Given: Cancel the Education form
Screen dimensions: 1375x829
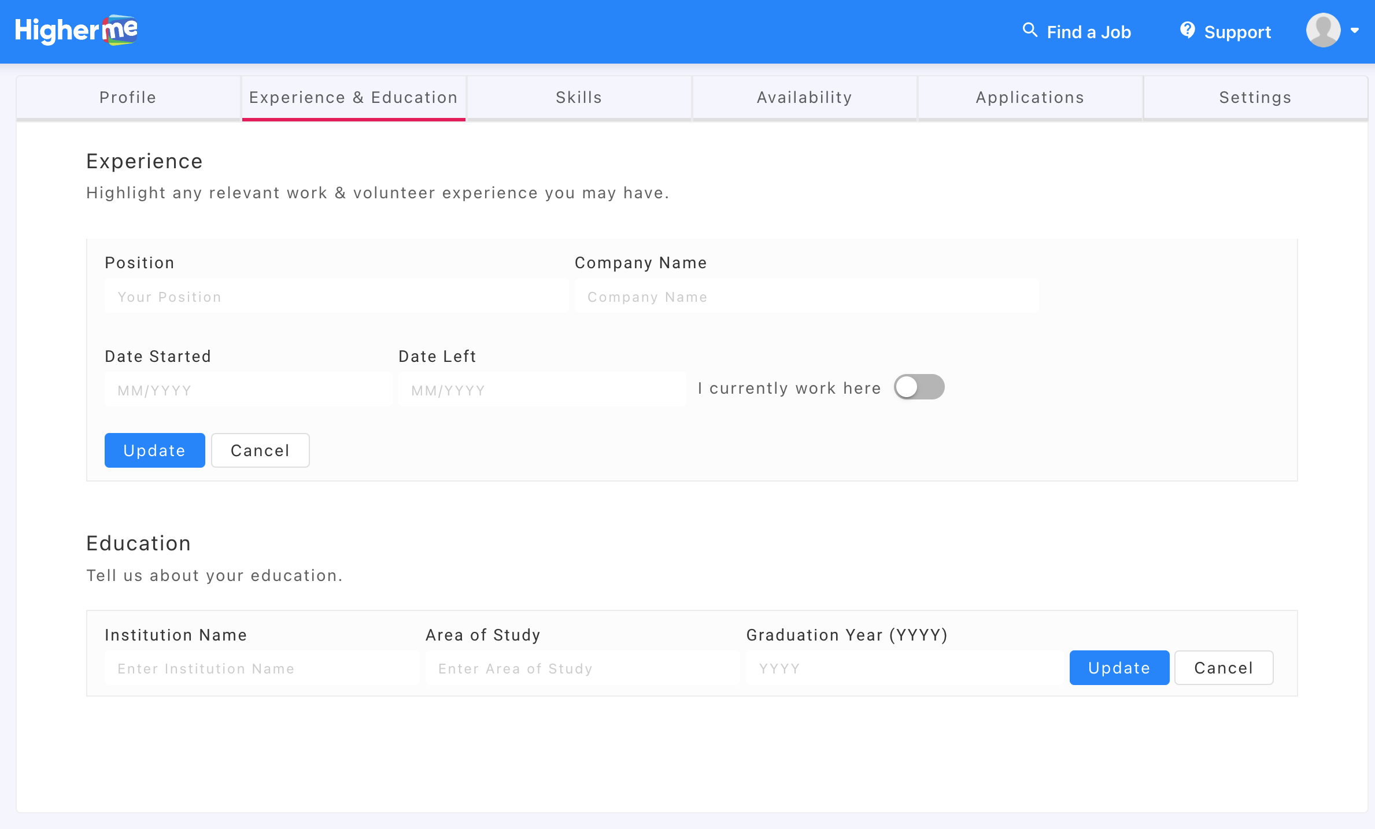Looking at the screenshot, I should tap(1224, 668).
